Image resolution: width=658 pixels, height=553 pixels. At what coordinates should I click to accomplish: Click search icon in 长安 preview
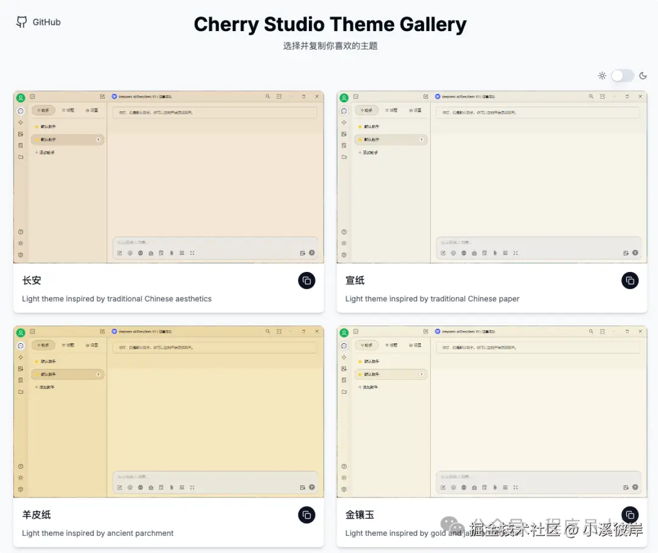click(267, 96)
